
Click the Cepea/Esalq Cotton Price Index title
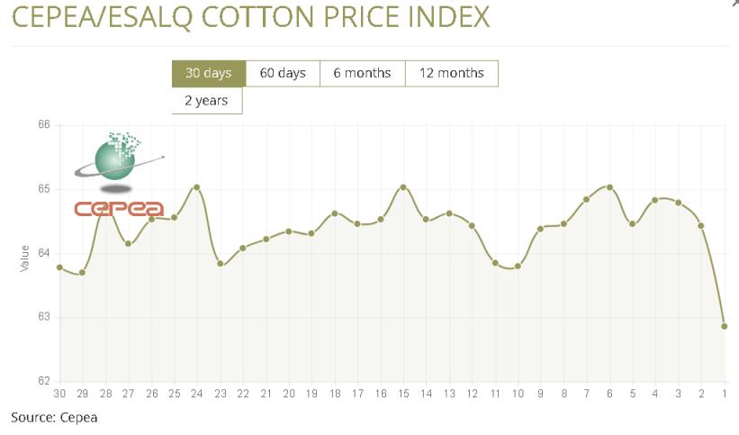click(252, 17)
